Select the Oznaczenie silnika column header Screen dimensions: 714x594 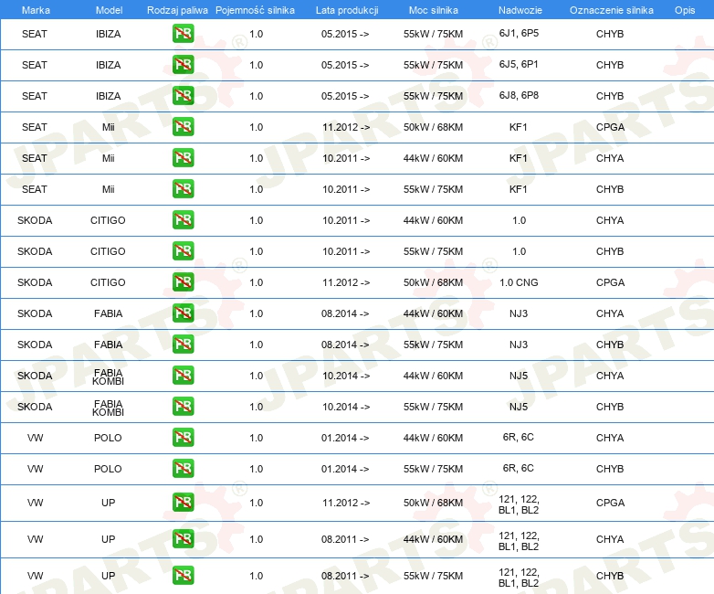[611, 10]
